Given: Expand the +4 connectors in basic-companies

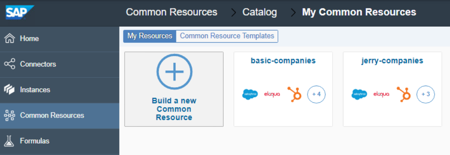Looking at the screenshot, I should point(316,94).
